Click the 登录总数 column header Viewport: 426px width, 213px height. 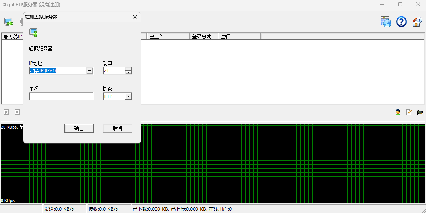coord(204,36)
